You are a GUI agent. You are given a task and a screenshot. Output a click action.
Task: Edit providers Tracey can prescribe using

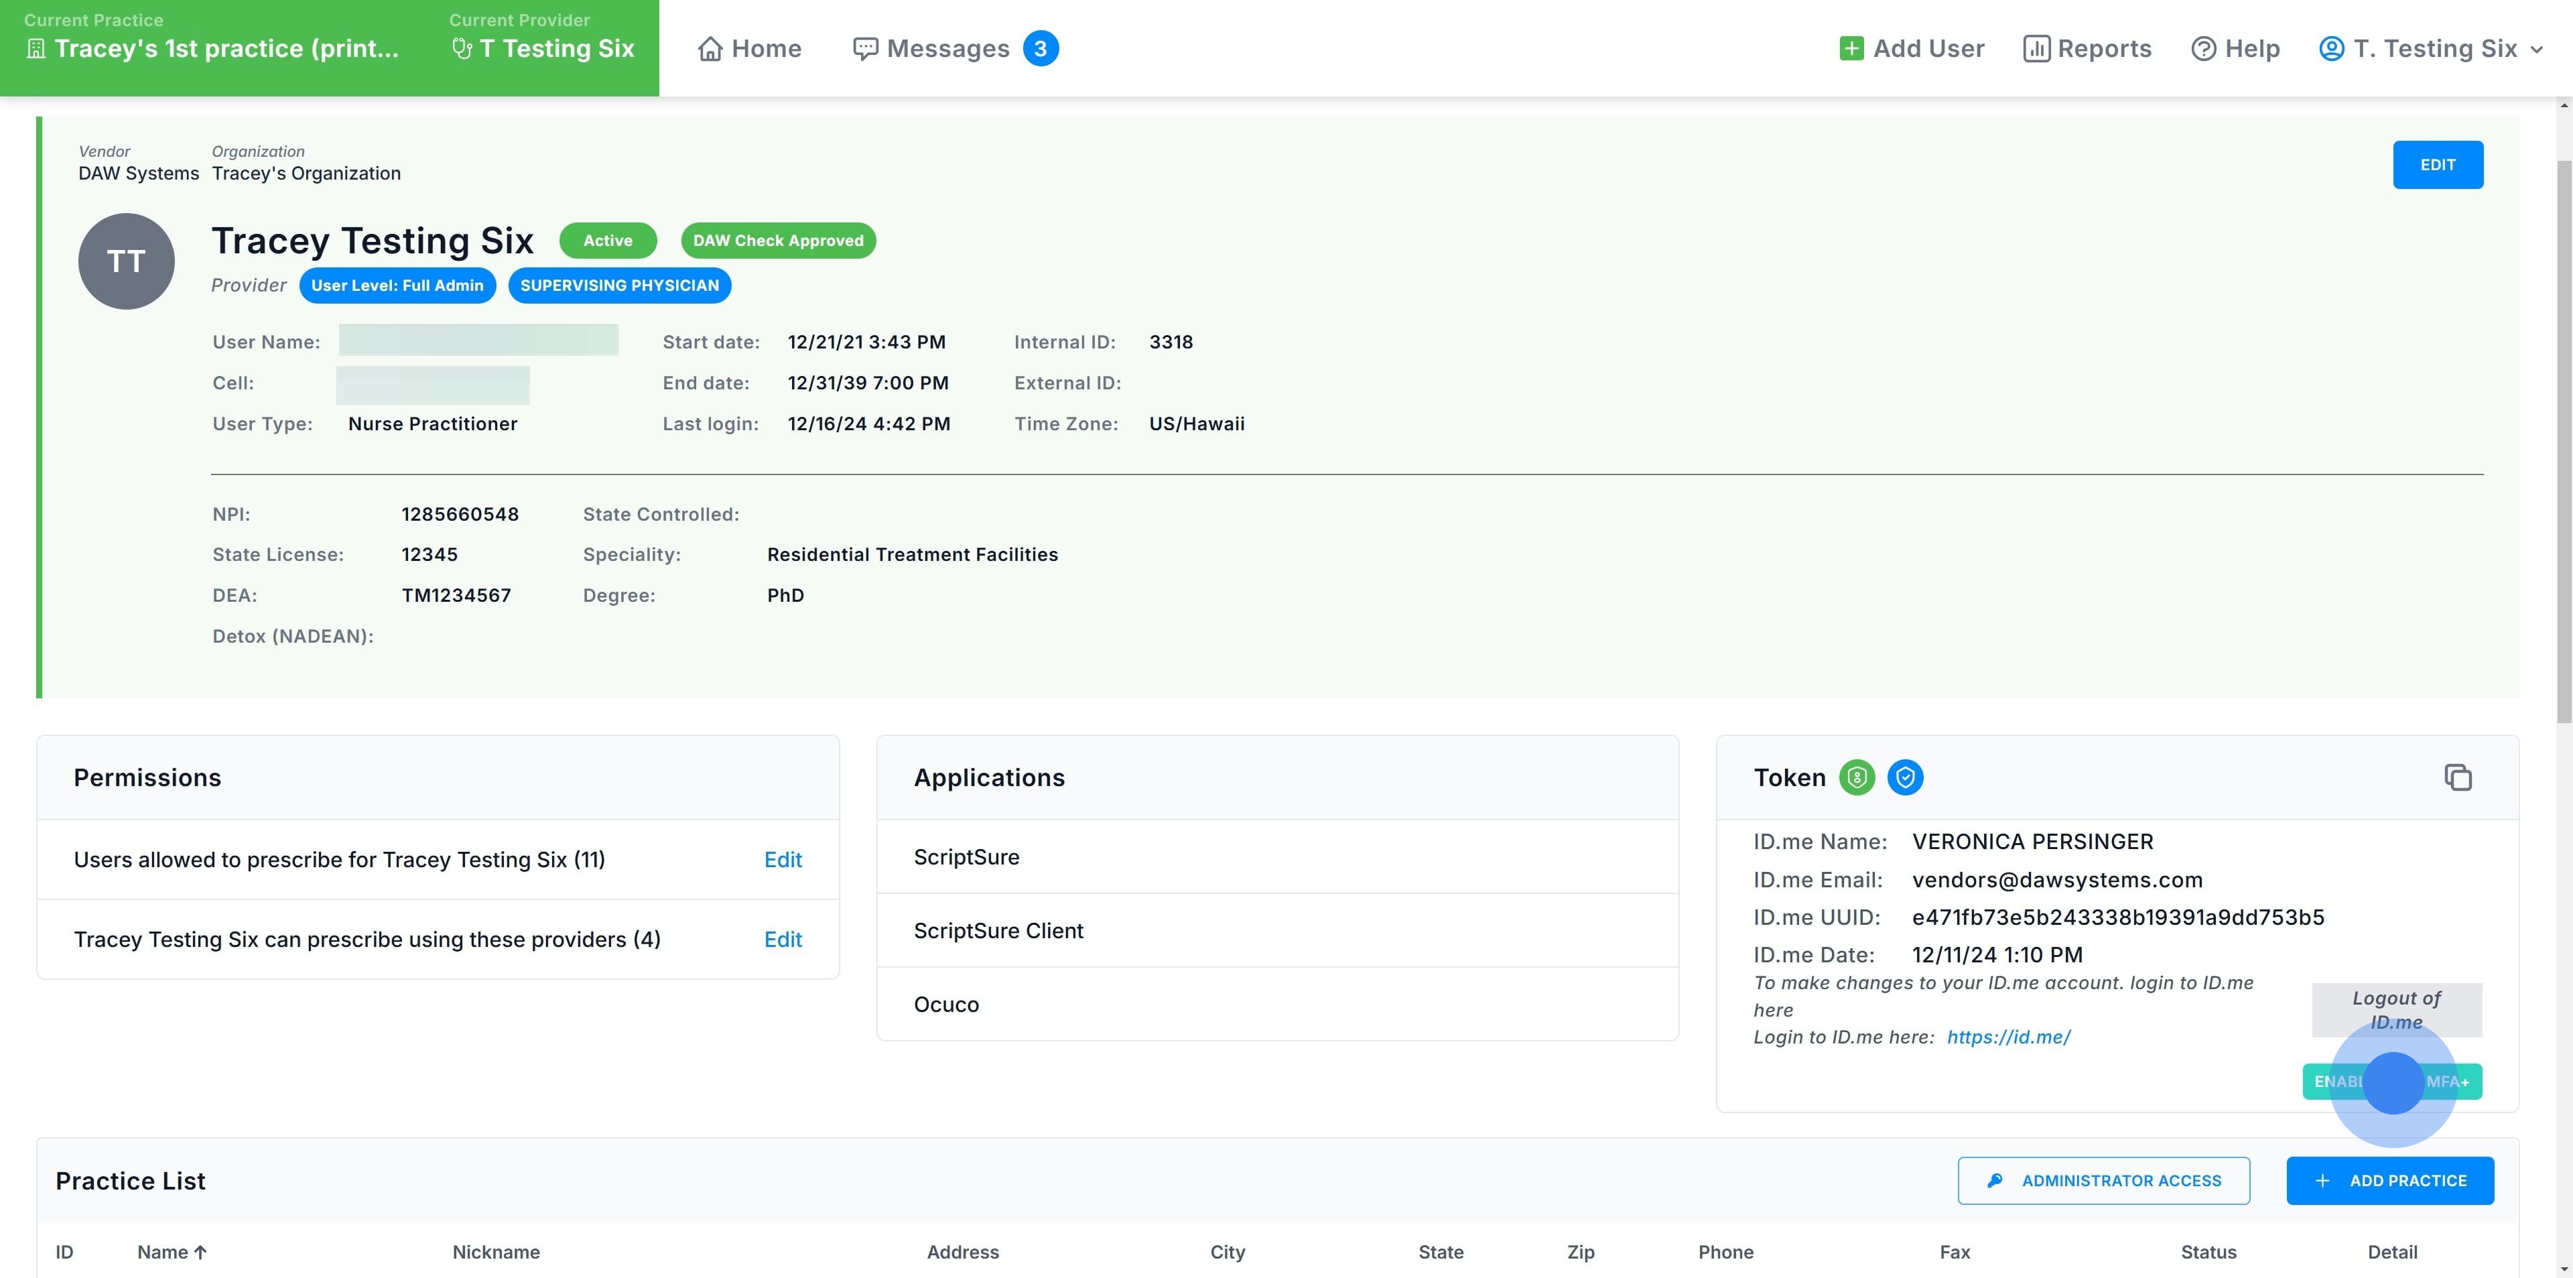(x=782, y=940)
